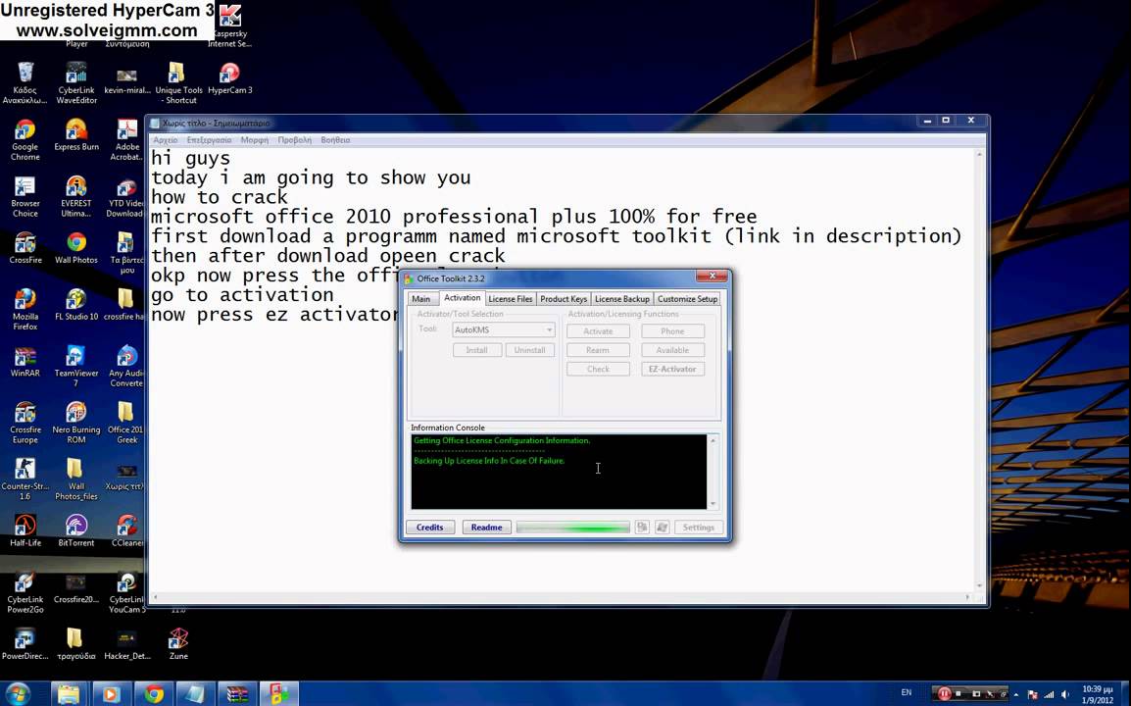Click Information Console scrollbar down arrow
1131x706 pixels.
tap(713, 504)
